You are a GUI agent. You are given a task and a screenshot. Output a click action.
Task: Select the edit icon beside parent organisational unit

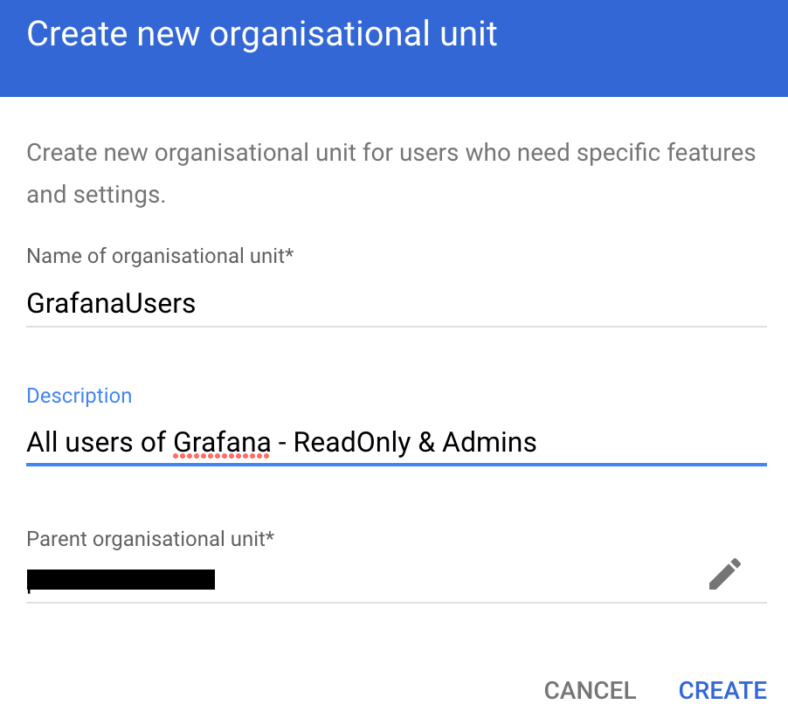coord(724,574)
